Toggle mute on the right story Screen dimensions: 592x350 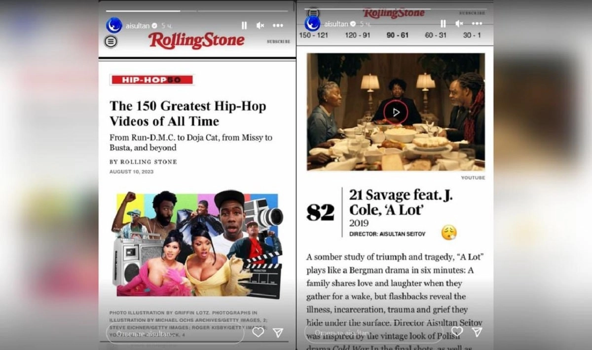[459, 24]
